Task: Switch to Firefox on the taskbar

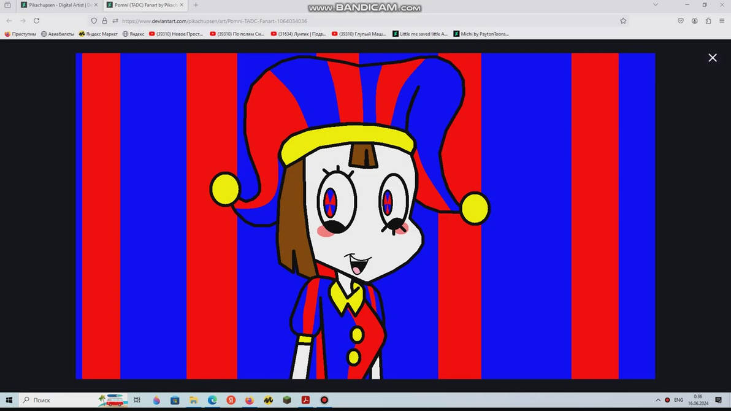Action: [250, 400]
